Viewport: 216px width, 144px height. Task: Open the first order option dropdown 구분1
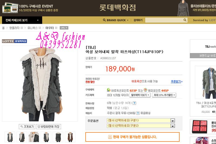[x=141, y=120]
